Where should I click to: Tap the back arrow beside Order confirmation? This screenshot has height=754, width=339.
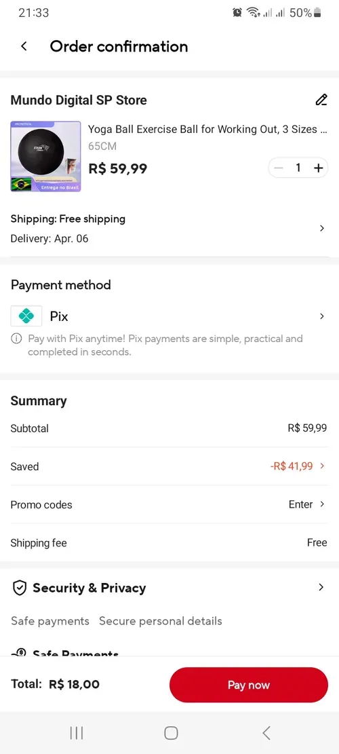(x=24, y=46)
